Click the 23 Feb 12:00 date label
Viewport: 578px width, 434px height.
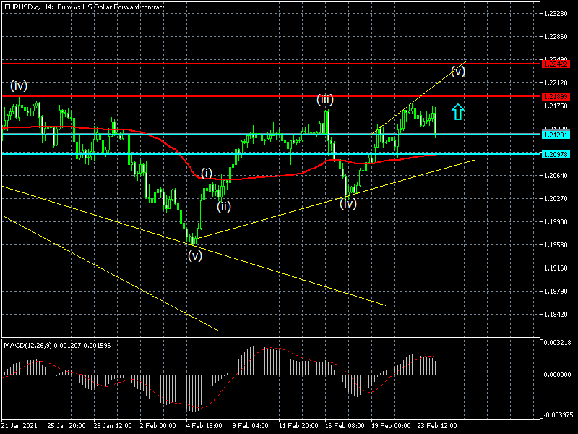pos(437,425)
